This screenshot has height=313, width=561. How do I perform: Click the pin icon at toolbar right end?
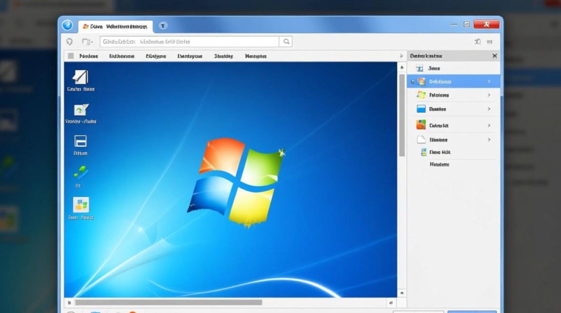tap(478, 42)
